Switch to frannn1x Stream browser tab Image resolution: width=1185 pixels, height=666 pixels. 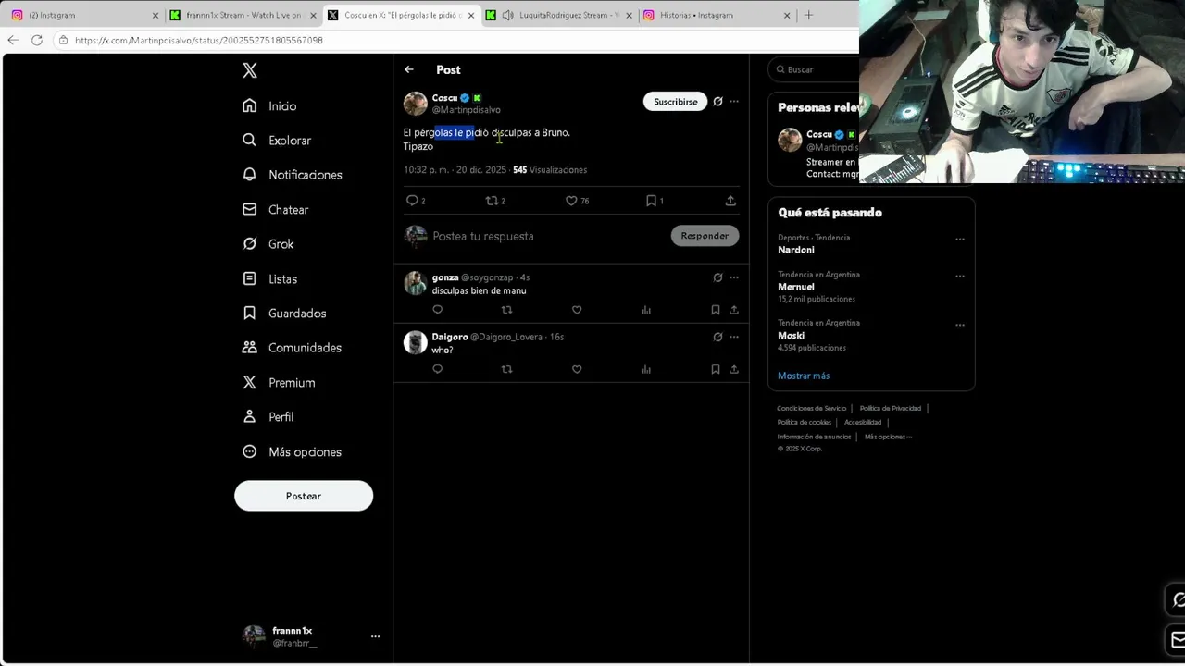pos(243,15)
